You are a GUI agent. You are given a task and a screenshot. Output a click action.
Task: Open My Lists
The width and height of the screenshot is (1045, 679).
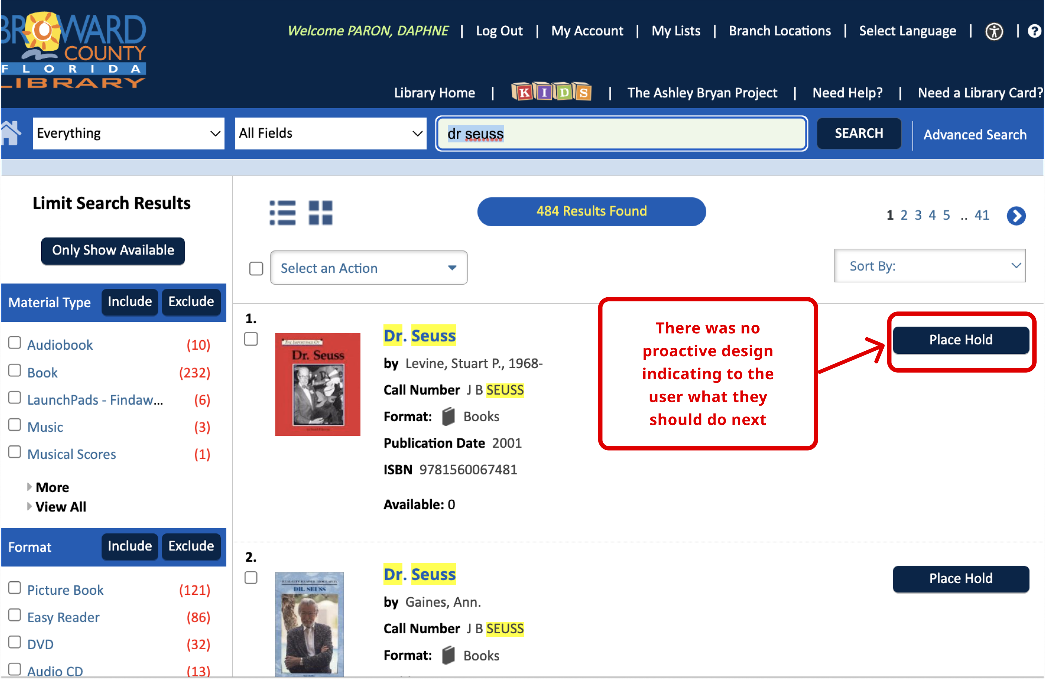676,31
